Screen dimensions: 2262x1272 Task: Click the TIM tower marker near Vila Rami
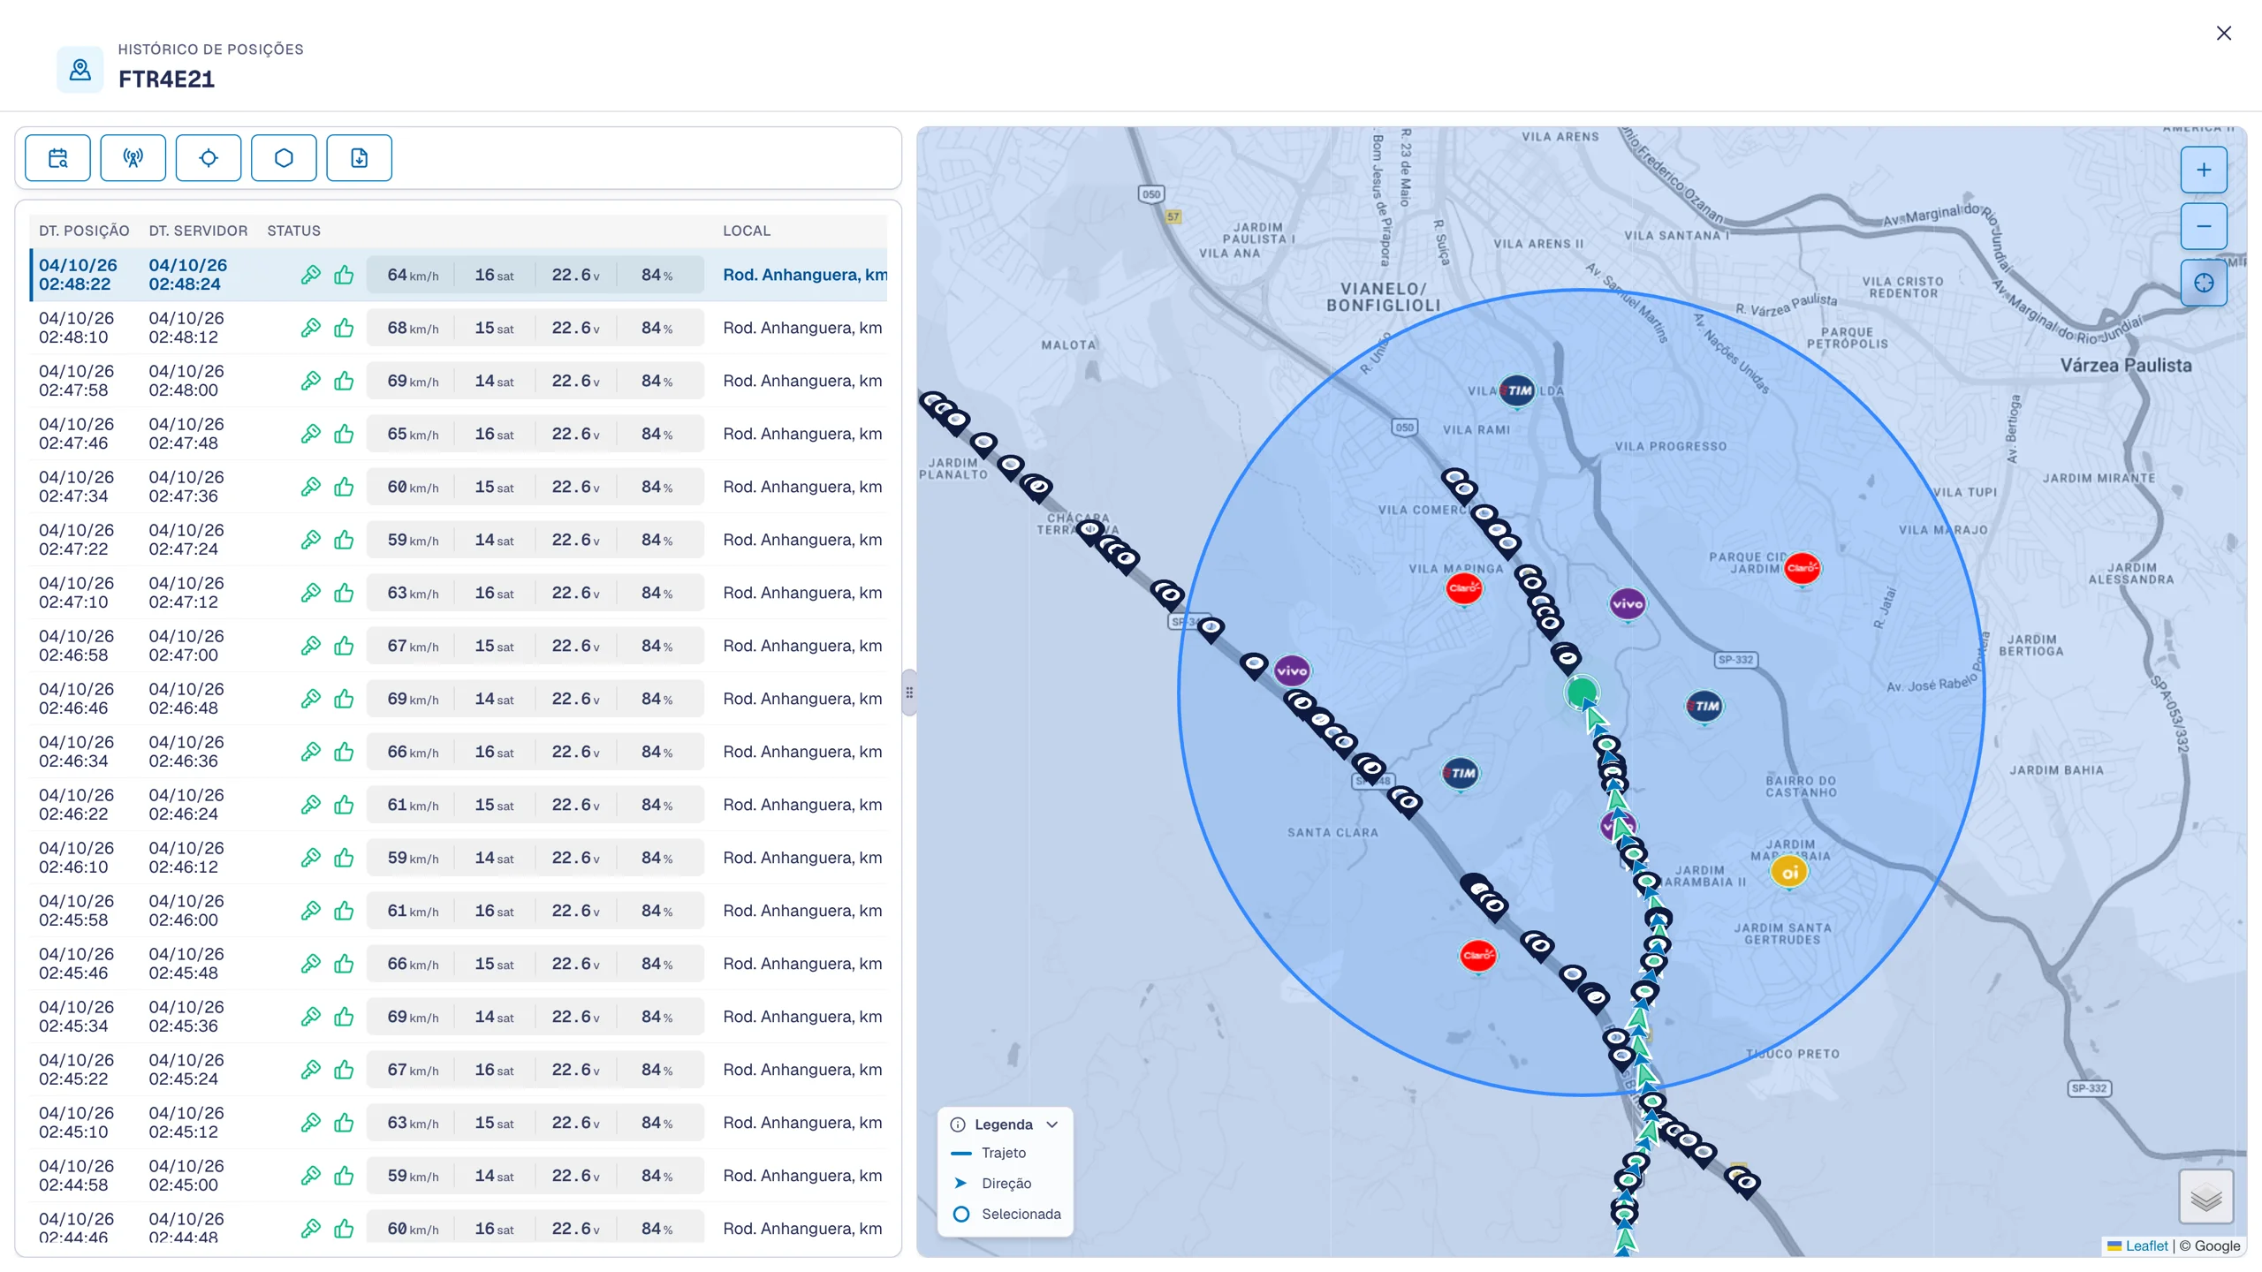point(1518,390)
